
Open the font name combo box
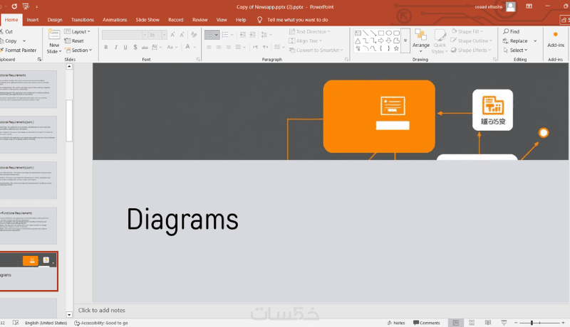[x=124, y=35]
